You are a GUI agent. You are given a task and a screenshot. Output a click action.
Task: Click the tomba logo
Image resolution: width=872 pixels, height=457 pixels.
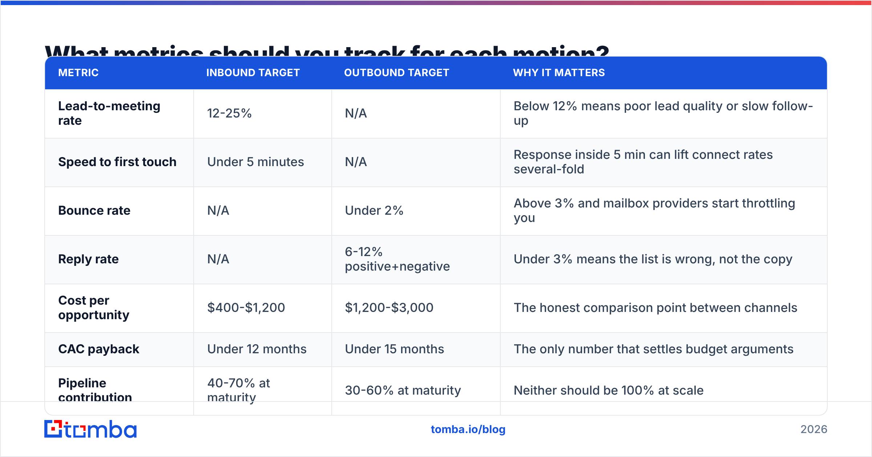pyautogui.click(x=90, y=429)
